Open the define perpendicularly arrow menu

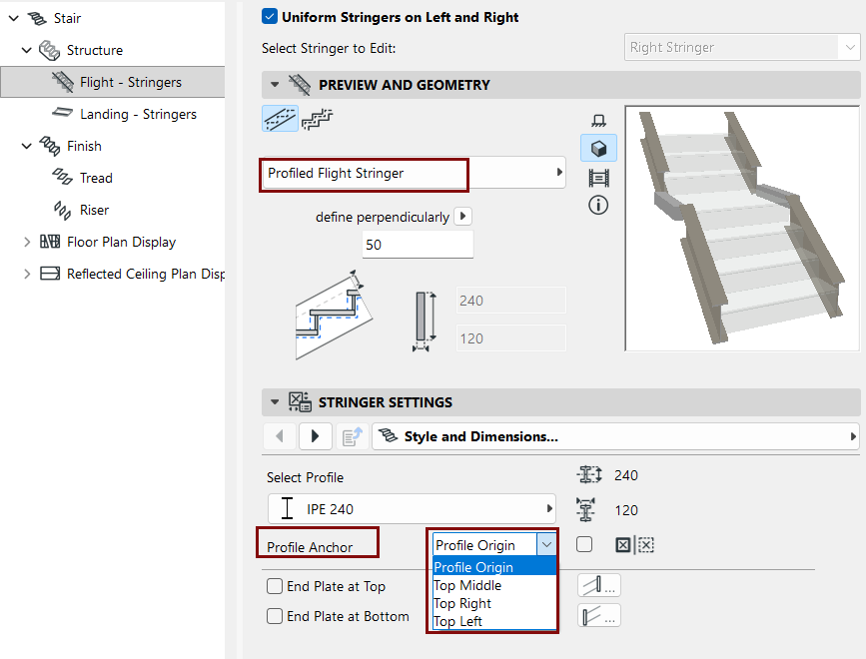(x=462, y=216)
